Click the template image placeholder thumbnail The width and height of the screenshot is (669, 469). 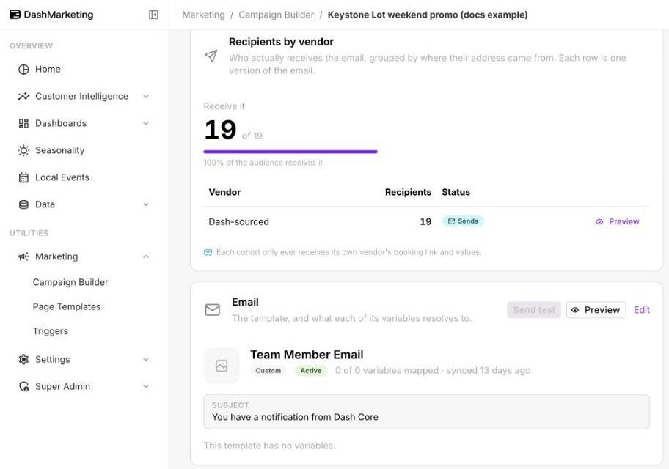coord(222,366)
